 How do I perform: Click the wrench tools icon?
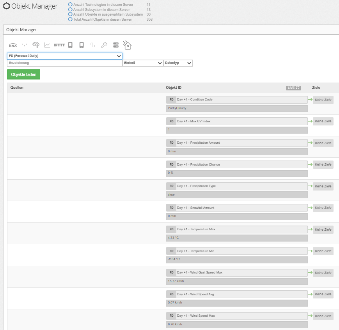pyautogui.click(x=104, y=45)
